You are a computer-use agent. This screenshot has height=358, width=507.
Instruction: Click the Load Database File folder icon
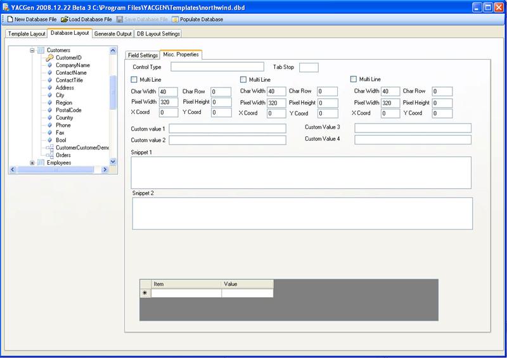(65, 20)
